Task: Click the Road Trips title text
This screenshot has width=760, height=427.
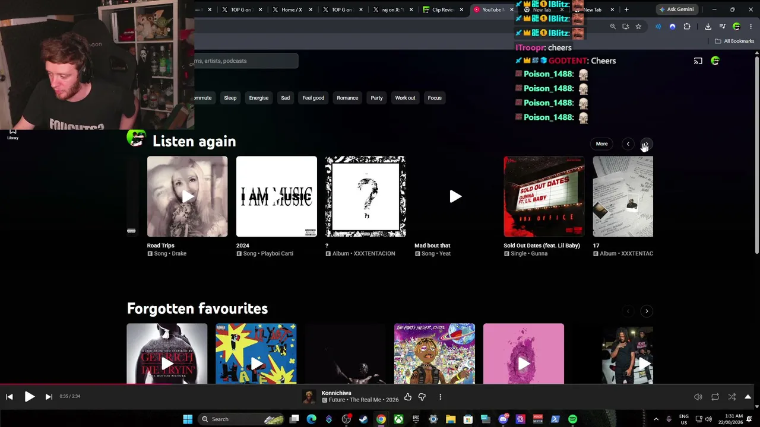Action: point(161,246)
